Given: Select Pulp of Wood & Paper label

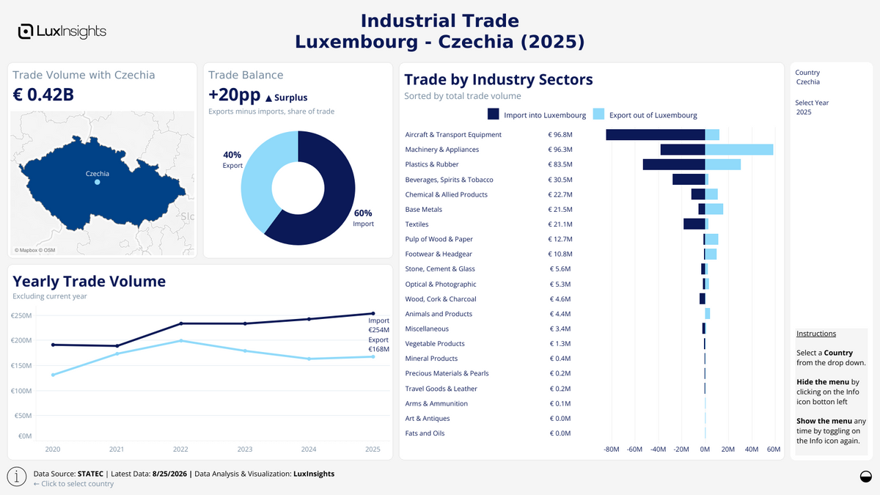Looking at the screenshot, I should point(439,239).
